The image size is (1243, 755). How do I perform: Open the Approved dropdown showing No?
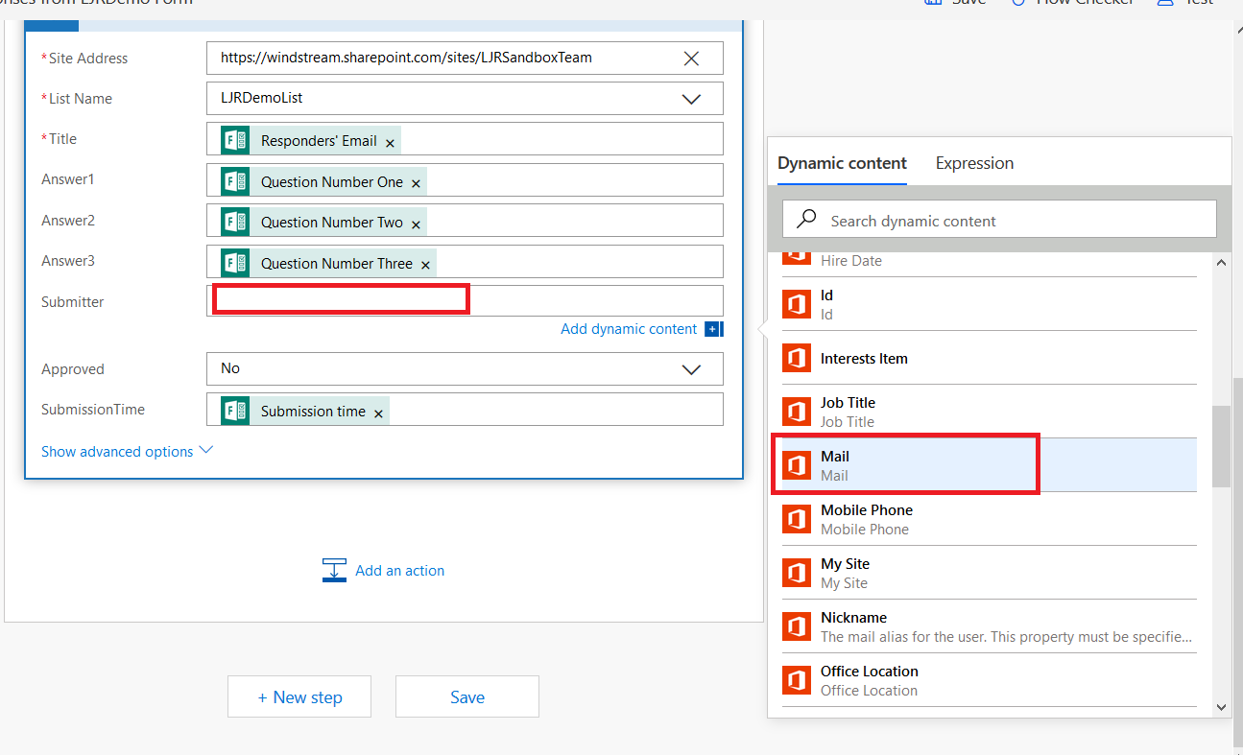point(691,369)
